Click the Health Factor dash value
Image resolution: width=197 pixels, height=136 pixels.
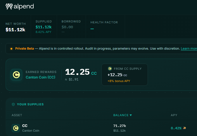pyautogui.click(x=92, y=29)
